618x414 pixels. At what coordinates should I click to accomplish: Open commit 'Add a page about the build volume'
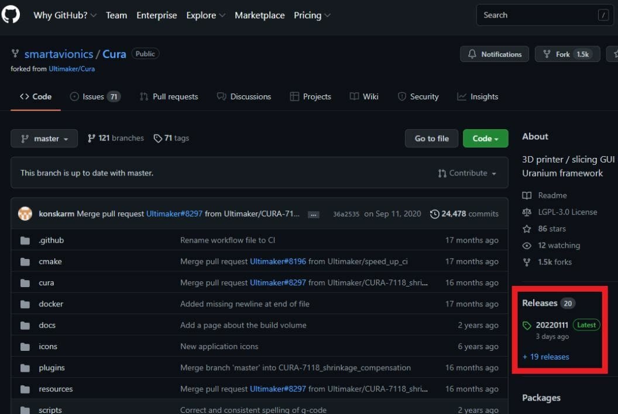click(243, 325)
